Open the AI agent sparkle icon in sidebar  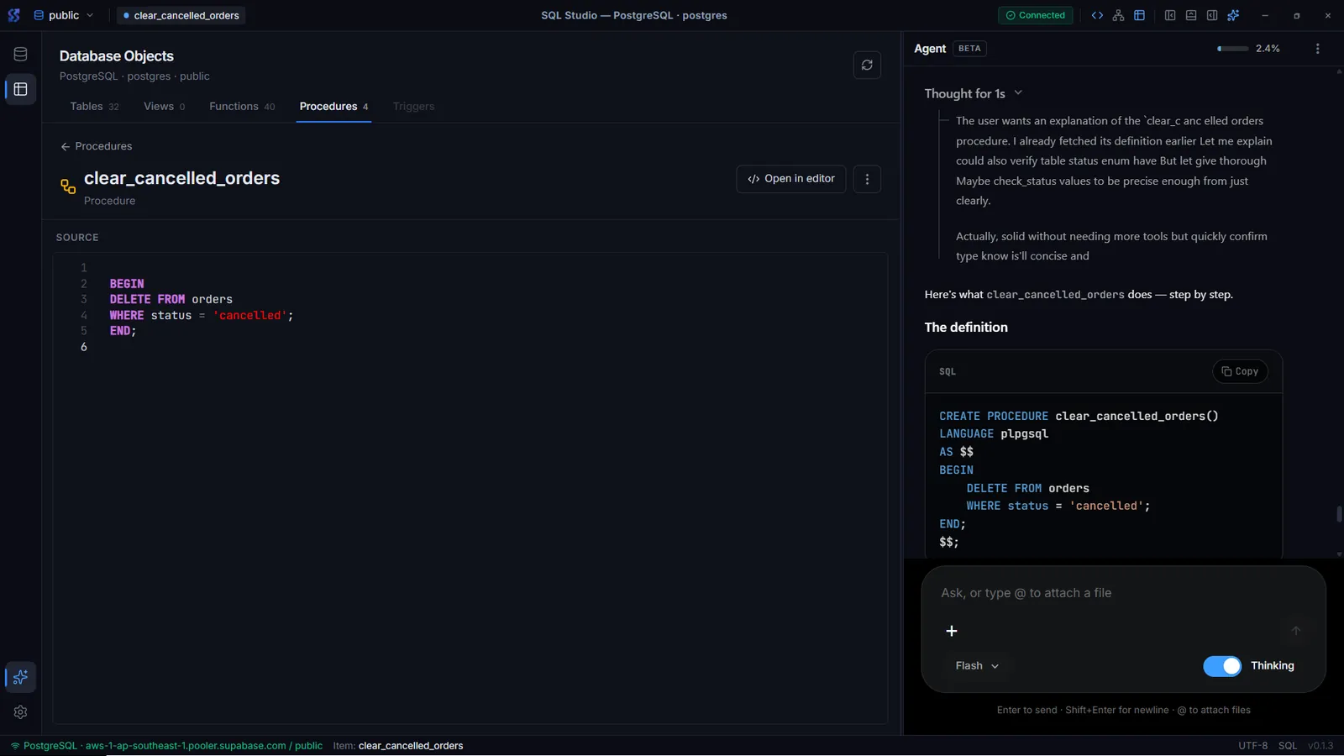pos(21,677)
